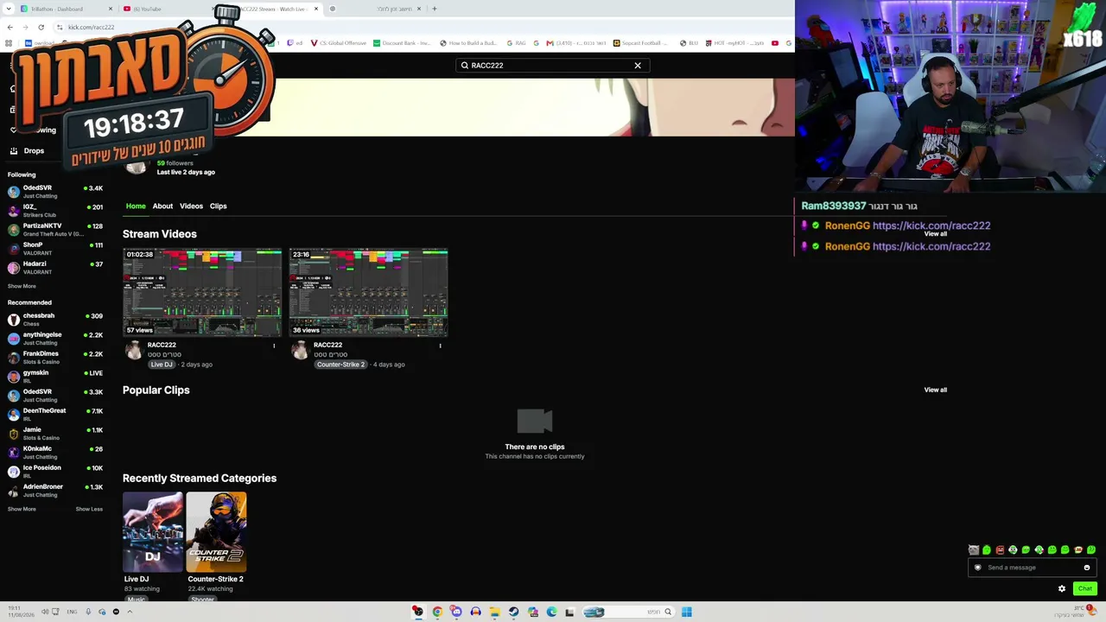View all Popular Clips

[935, 390]
